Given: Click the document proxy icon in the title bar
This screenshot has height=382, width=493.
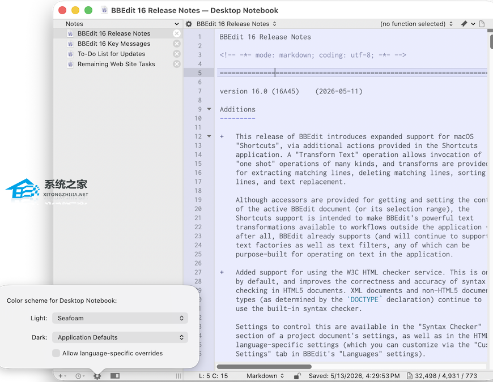Looking at the screenshot, I should (x=104, y=10).
